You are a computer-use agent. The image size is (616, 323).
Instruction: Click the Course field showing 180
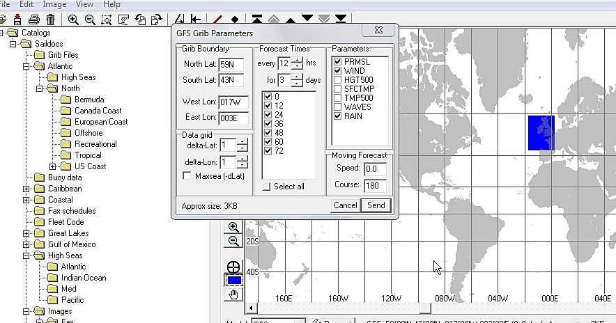[x=375, y=185]
